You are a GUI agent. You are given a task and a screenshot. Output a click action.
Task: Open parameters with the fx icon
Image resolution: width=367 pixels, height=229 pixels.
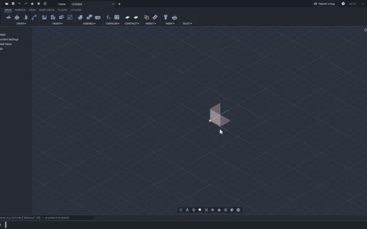[x=108, y=17]
